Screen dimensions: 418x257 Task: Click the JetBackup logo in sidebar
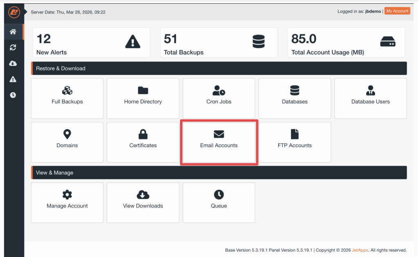[14, 12]
